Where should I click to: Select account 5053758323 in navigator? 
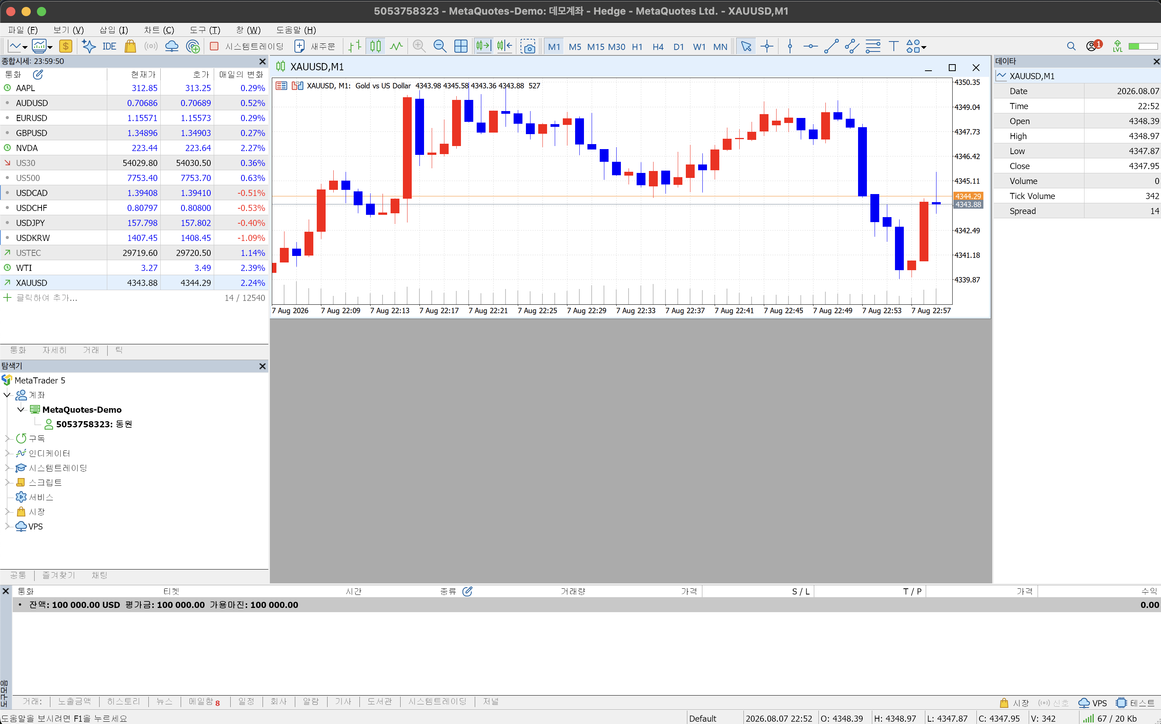coord(94,424)
